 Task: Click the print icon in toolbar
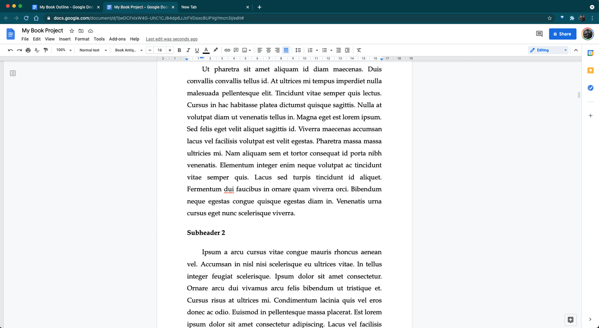click(x=28, y=50)
